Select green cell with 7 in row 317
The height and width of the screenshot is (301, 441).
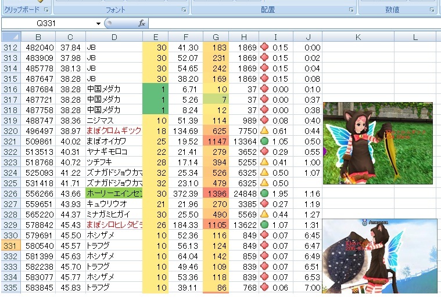tap(216, 100)
